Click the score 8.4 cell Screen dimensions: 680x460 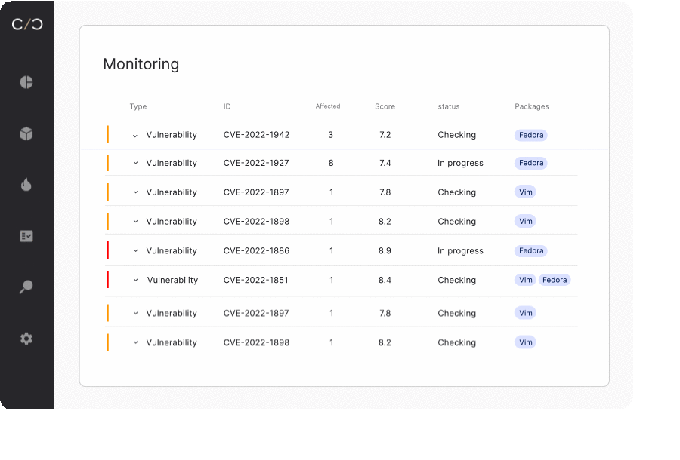tap(385, 280)
